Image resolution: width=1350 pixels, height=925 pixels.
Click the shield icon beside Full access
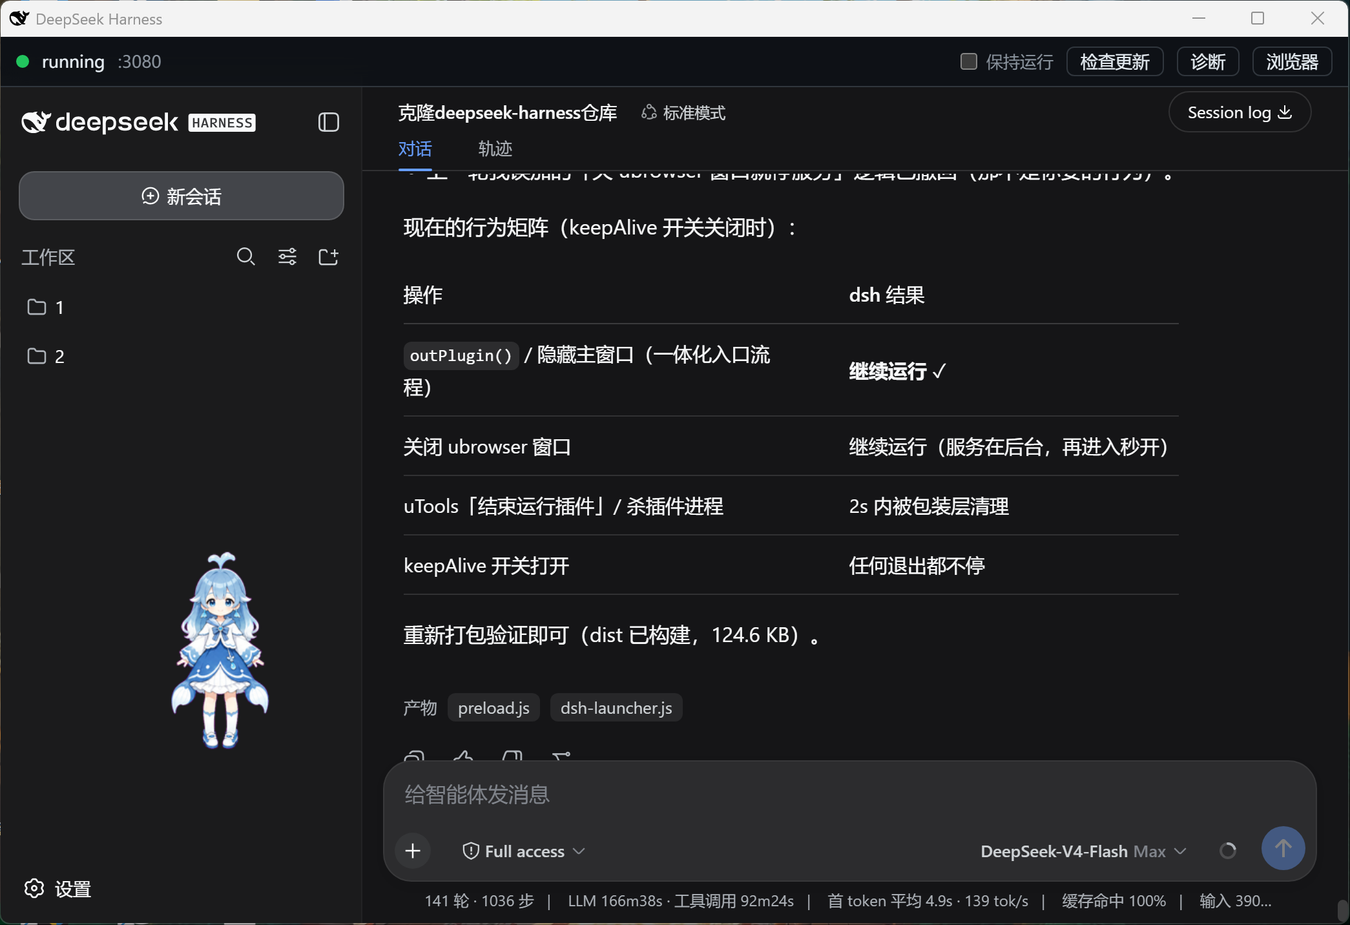(471, 851)
